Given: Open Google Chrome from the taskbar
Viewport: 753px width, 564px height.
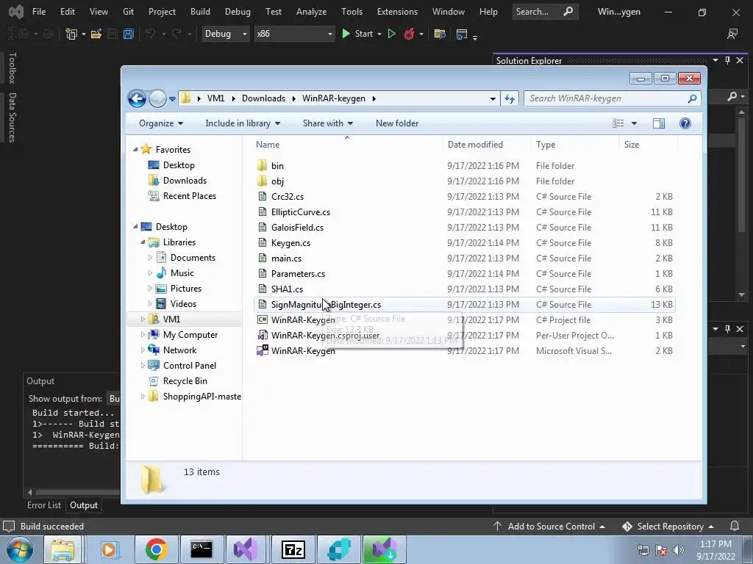Looking at the screenshot, I should click(x=156, y=549).
